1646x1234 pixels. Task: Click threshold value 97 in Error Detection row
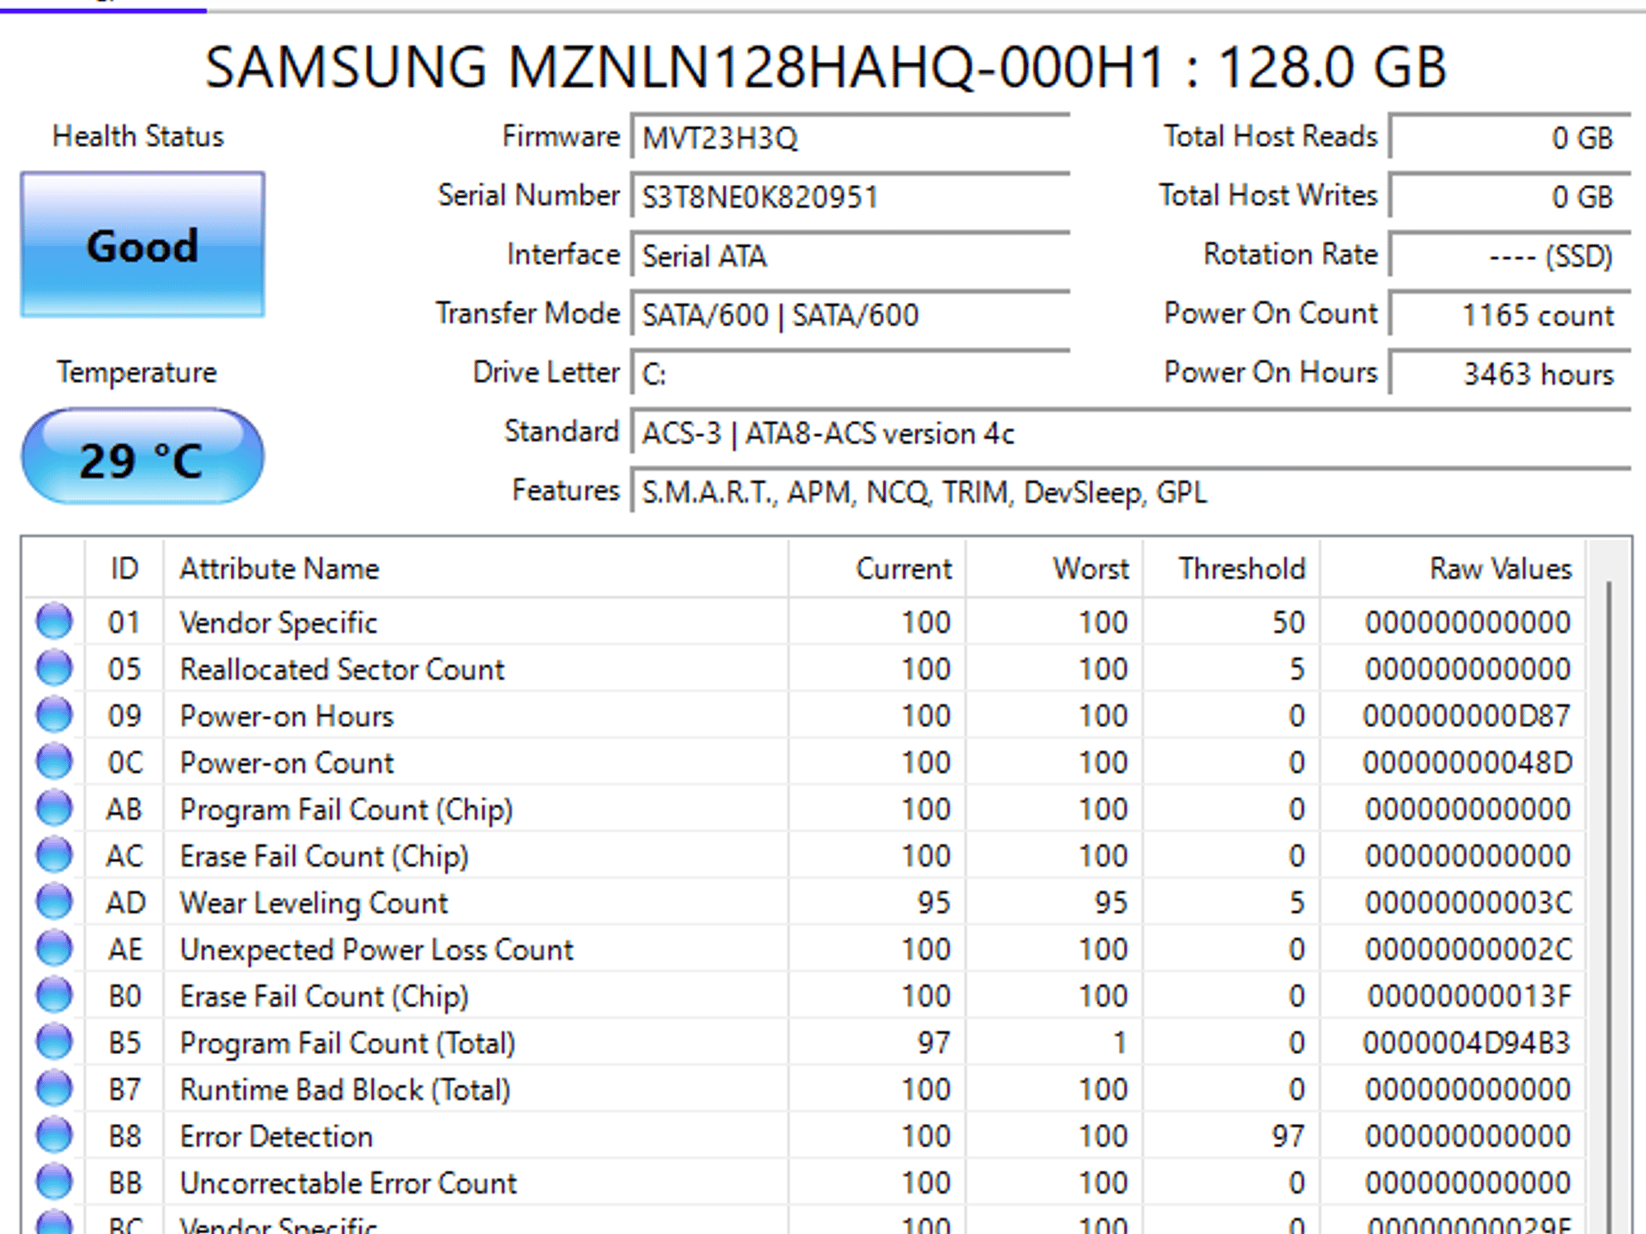tap(1288, 1135)
